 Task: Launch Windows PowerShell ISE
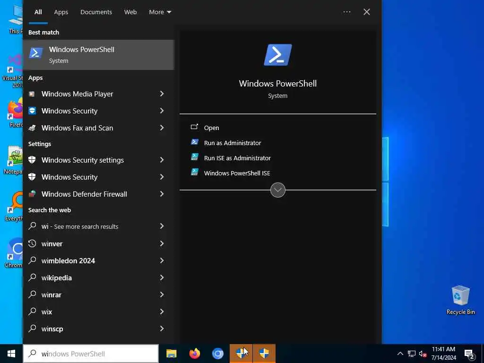237,173
